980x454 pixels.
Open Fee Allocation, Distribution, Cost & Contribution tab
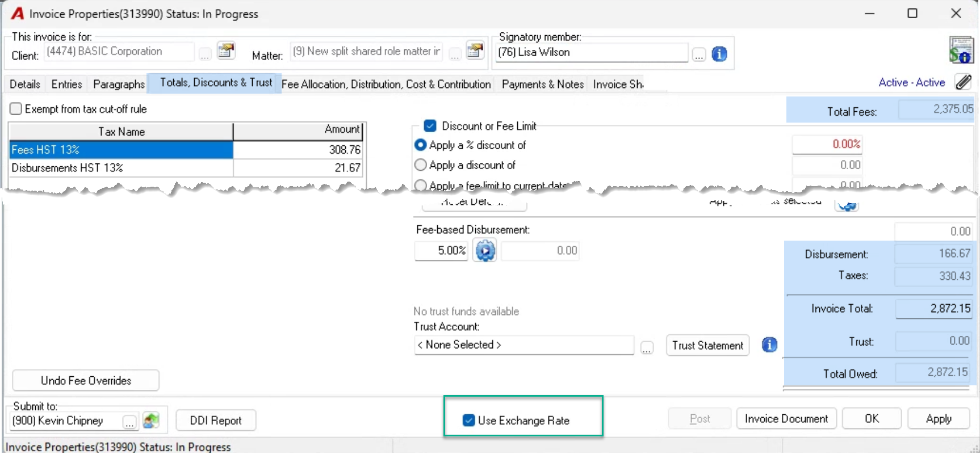point(386,84)
